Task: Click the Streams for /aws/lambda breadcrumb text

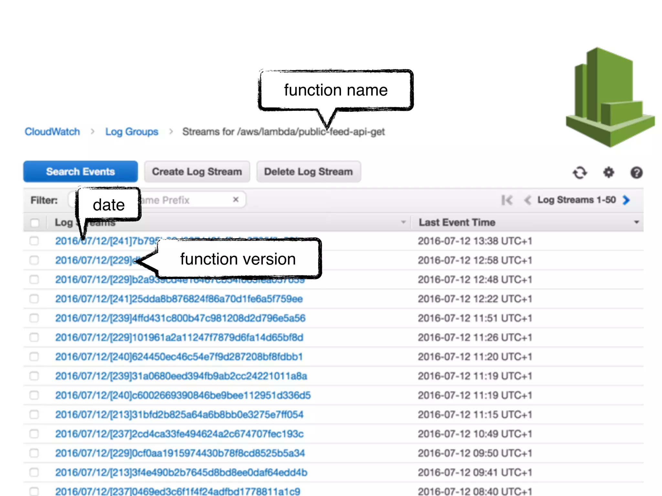Action: (x=283, y=132)
